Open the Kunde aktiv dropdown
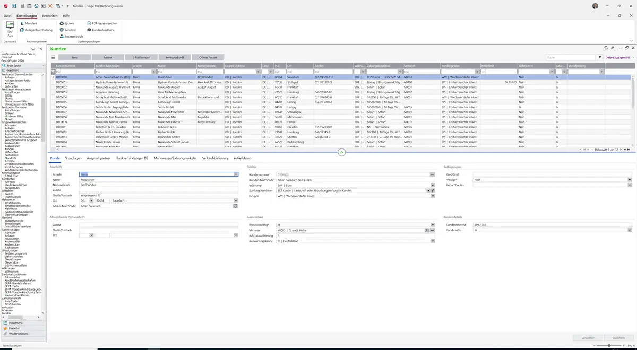This screenshot has width=637, height=350. click(630, 230)
